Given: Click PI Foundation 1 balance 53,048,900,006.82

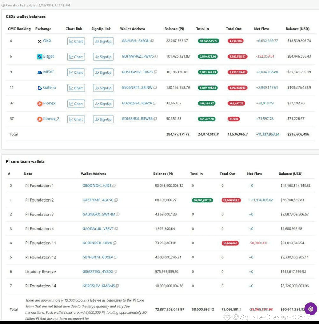Looking at the screenshot, I should tap(169, 186).
